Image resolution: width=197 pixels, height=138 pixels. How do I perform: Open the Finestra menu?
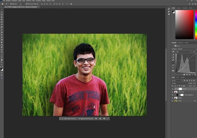click(49, 1)
